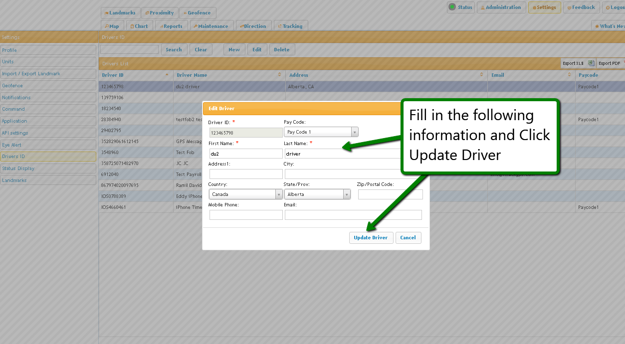Click the Update Driver button
The width and height of the screenshot is (625, 344).
coord(371,238)
